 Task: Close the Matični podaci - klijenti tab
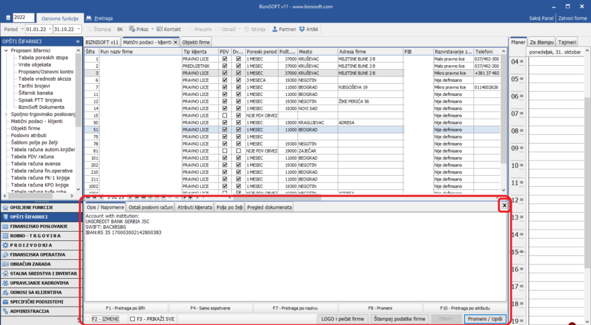[176, 42]
